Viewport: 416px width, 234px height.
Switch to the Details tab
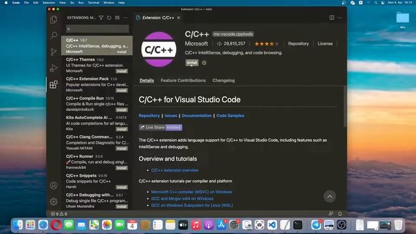pos(147,81)
